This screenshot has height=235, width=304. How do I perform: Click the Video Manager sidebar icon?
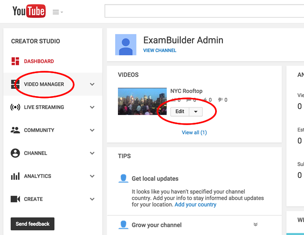pyautogui.click(x=15, y=84)
